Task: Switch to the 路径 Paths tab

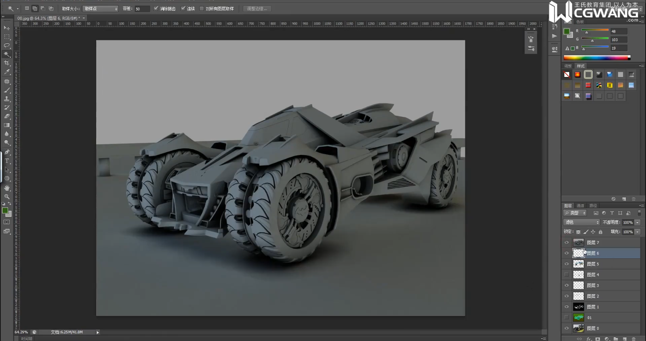Action: pos(593,206)
